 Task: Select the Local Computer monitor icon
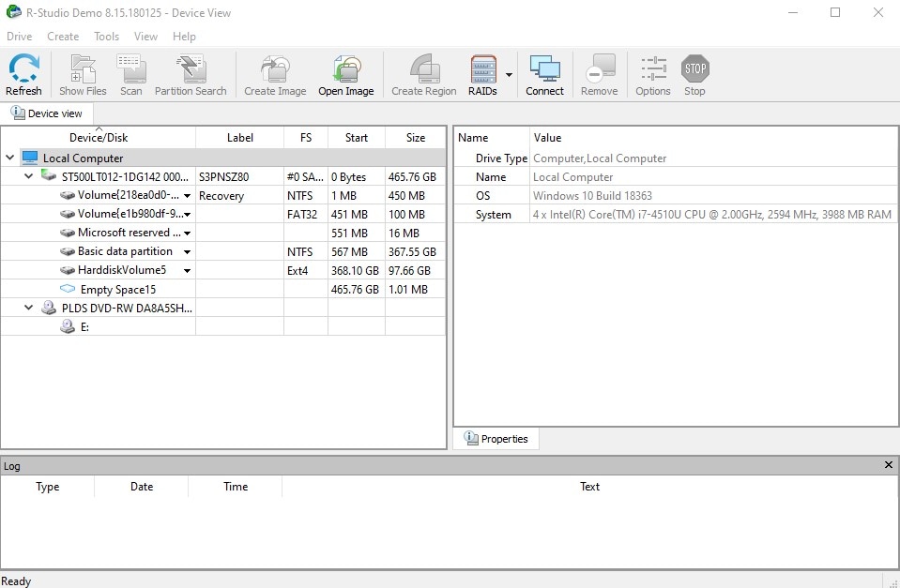[30, 158]
